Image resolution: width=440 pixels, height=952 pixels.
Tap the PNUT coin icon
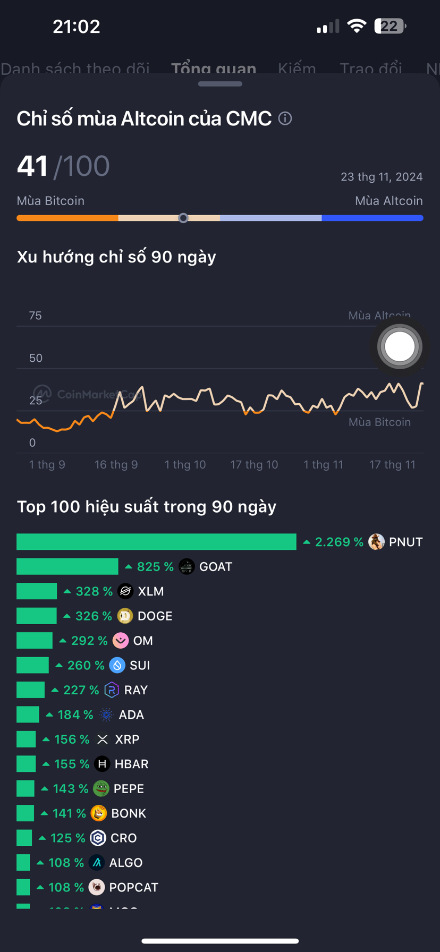point(377,541)
